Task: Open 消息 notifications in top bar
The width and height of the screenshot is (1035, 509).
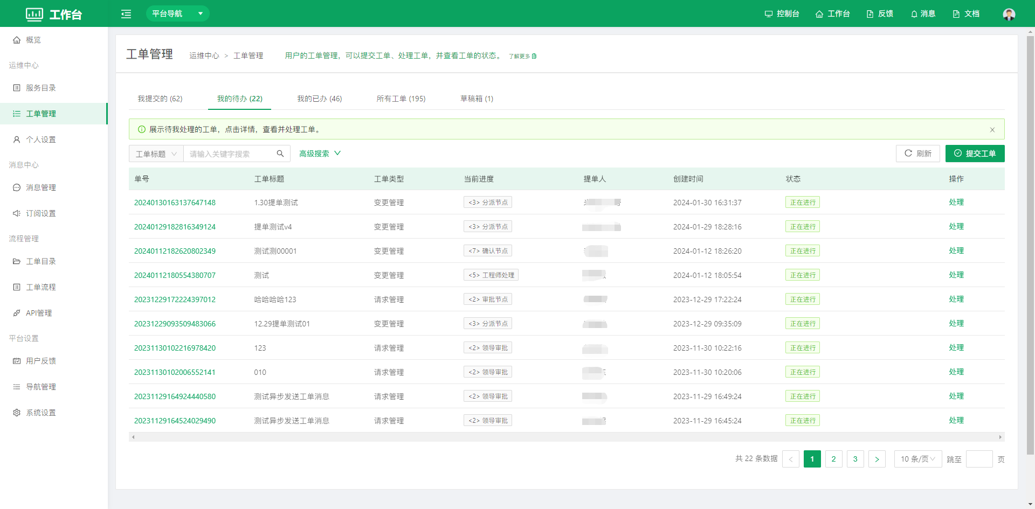Action: pyautogui.click(x=923, y=14)
